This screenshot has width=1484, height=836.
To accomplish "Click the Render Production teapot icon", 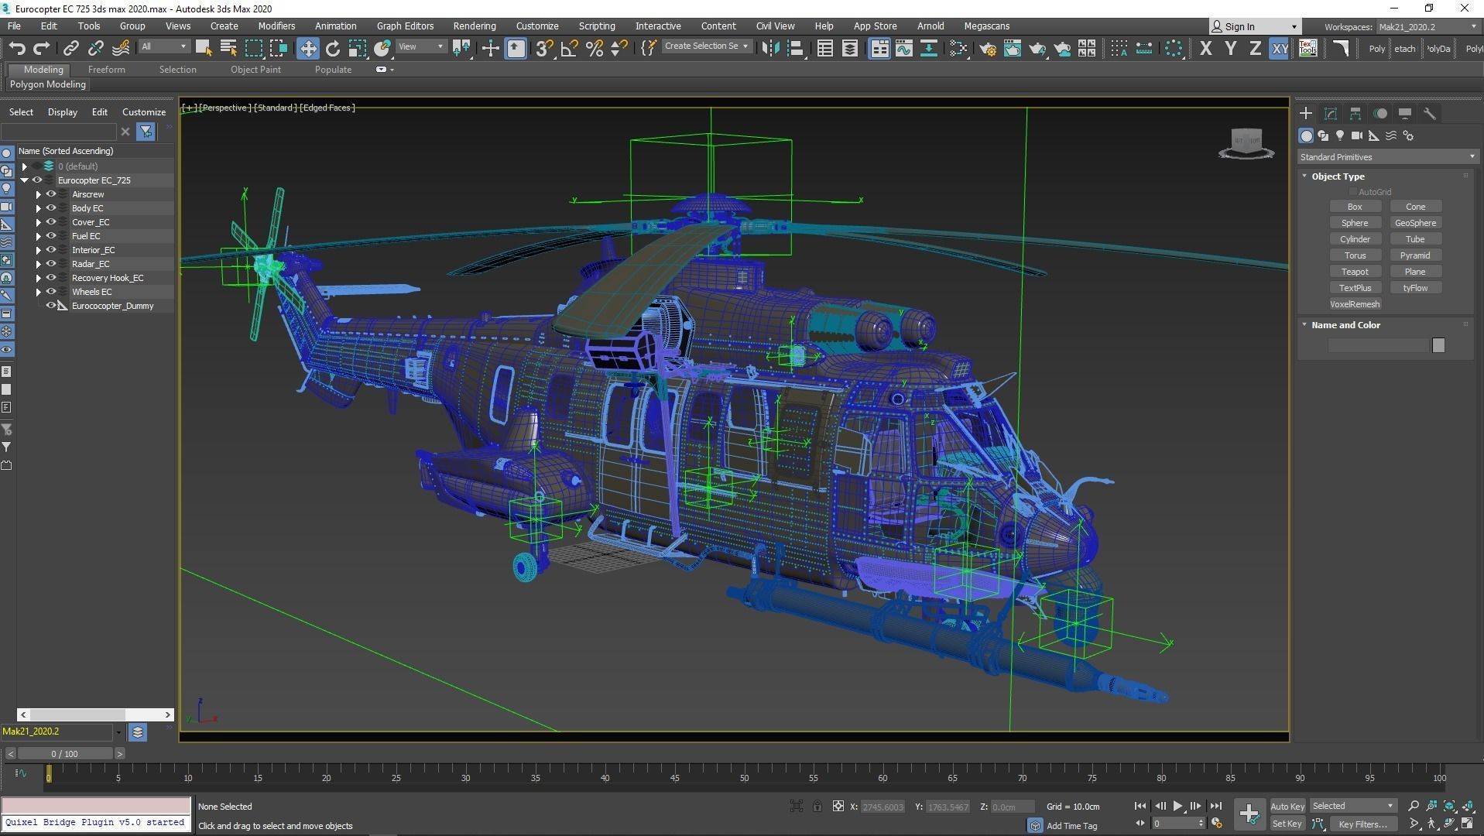I will [1037, 49].
